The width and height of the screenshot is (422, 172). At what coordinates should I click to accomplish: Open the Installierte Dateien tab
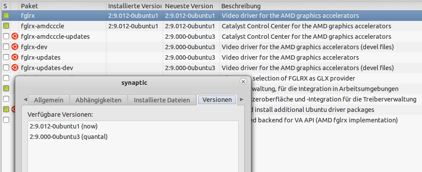point(162,100)
